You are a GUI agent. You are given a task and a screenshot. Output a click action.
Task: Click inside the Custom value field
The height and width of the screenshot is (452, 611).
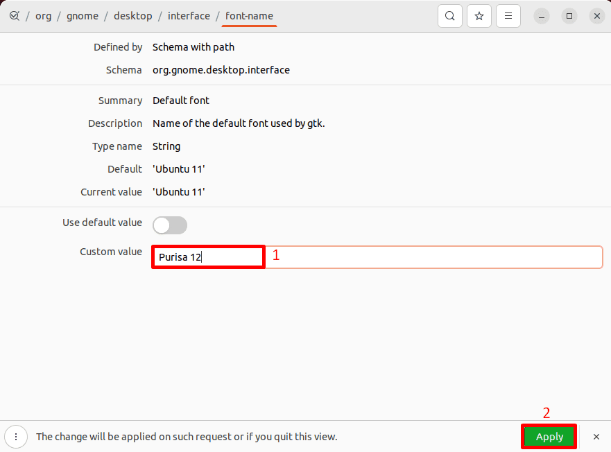pos(208,257)
